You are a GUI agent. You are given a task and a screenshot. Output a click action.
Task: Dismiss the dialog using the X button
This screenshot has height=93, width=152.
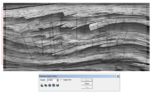click(x=118, y=76)
